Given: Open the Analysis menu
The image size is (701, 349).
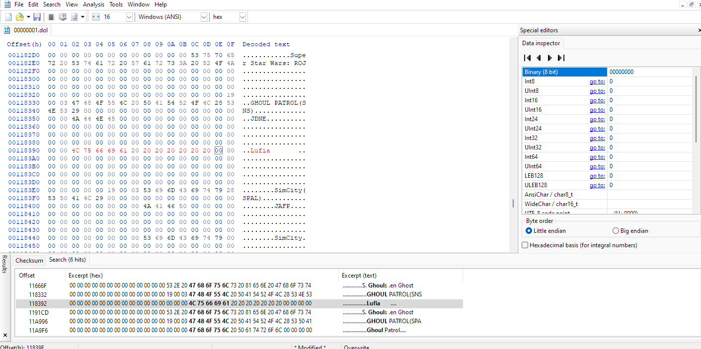Looking at the screenshot, I should (94, 4).
